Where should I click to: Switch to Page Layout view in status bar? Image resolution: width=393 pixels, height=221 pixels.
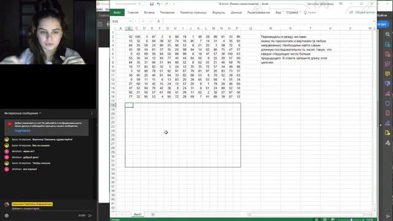pos(325,220)
